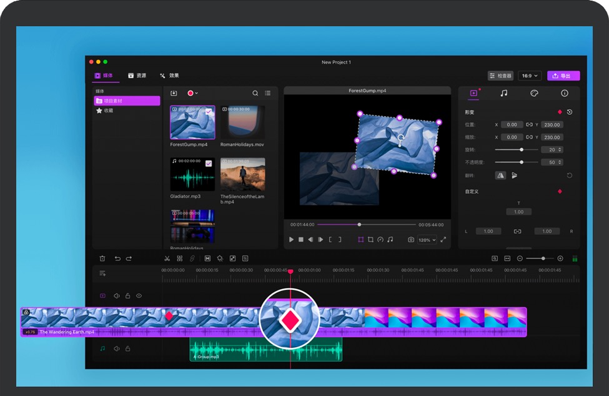Click the trash delete icon above timeline

pos(102,258)
